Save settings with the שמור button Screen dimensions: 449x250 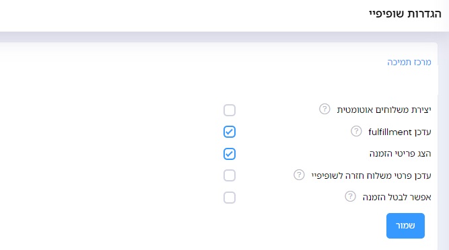coord(405,225)
